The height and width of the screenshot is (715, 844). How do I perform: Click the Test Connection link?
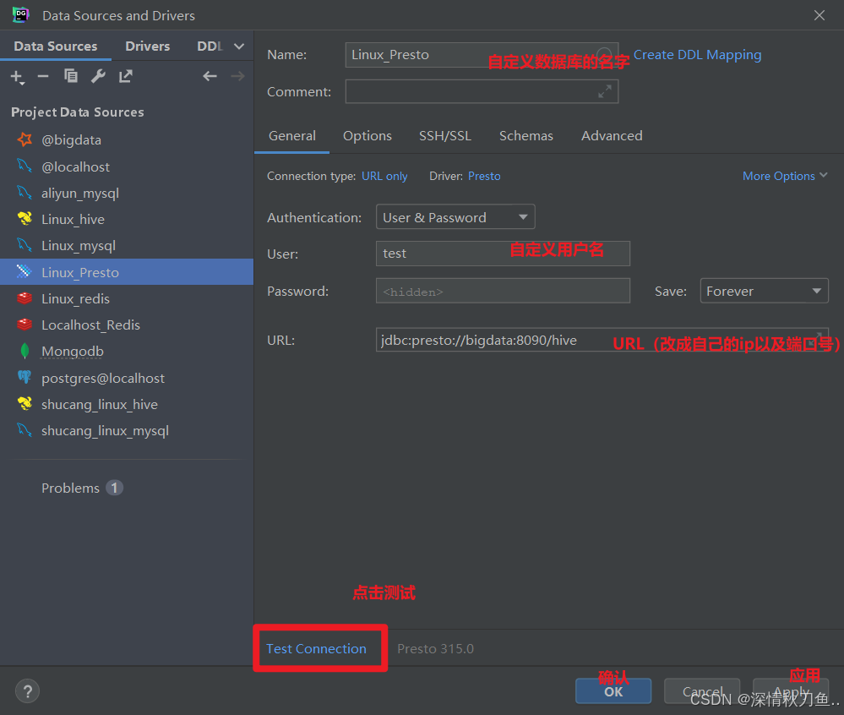317,648
